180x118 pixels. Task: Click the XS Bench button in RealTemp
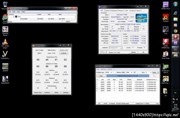click(x=47, y=93)
